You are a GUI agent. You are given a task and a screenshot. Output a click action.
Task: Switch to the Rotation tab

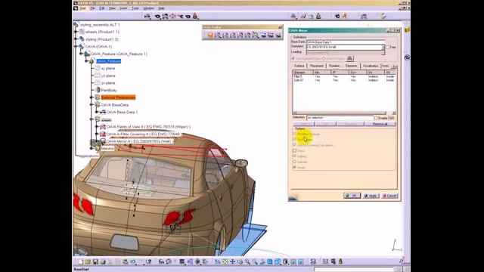[334, 66]
